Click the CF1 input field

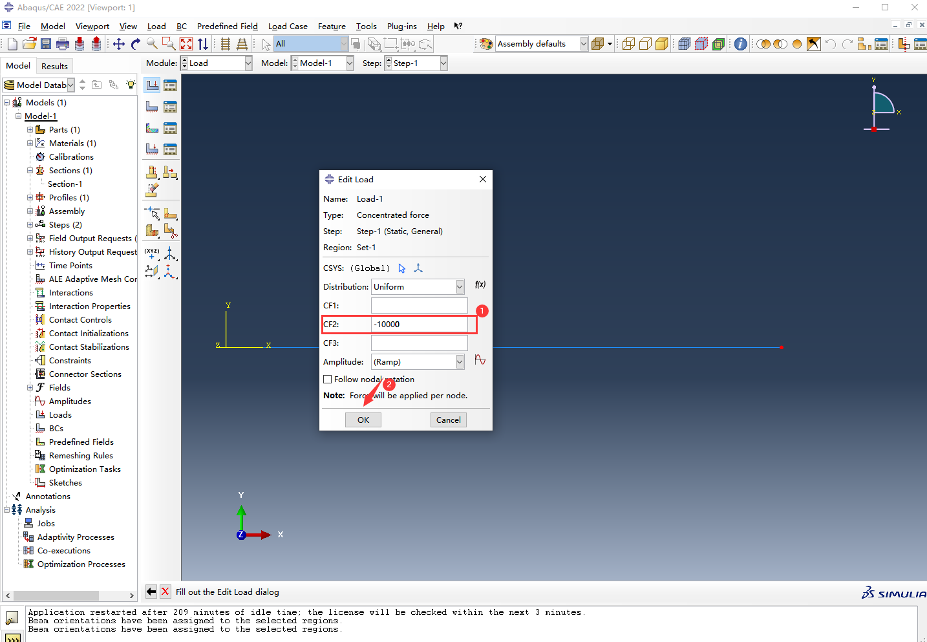[x=419, y=306]
